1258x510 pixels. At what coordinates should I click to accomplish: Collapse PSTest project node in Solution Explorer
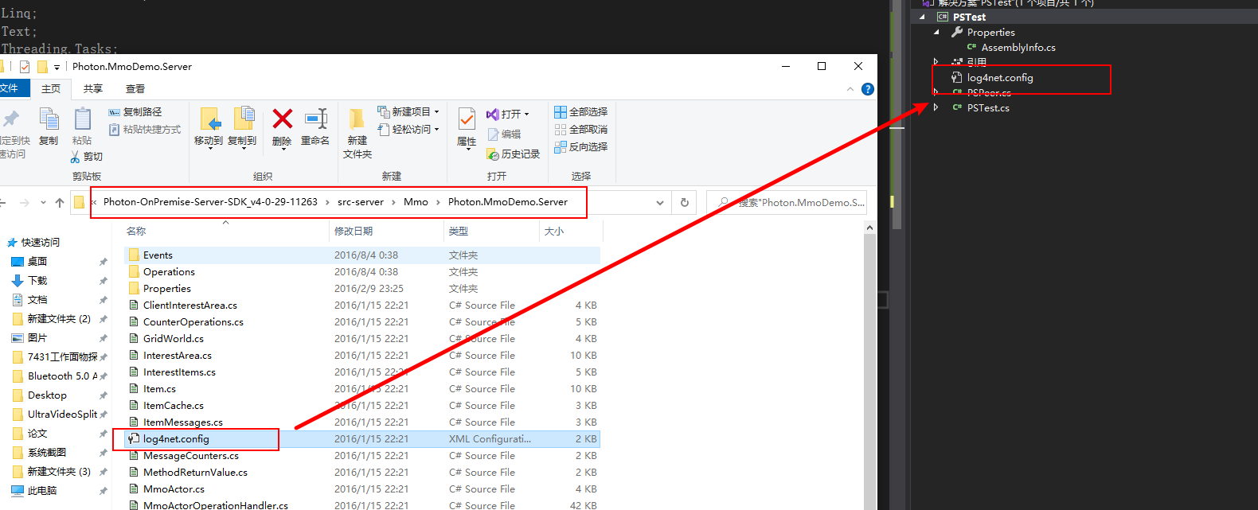[923, 17]
